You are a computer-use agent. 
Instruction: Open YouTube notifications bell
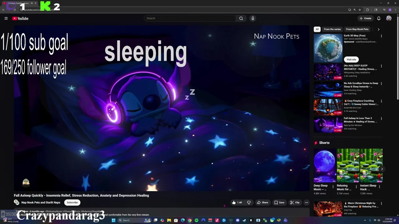(x=379, y=18)
